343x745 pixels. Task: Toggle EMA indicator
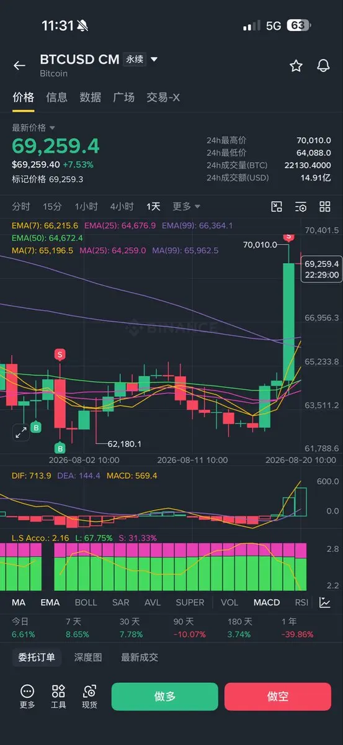50,602
